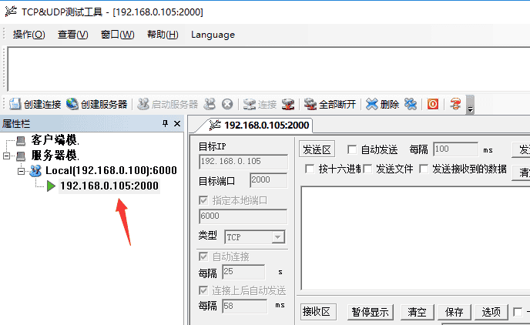The height and width of the screenshot is (325, 530).
Task: Click the 目标端口 field showing 2000
Action: point(268,180)
